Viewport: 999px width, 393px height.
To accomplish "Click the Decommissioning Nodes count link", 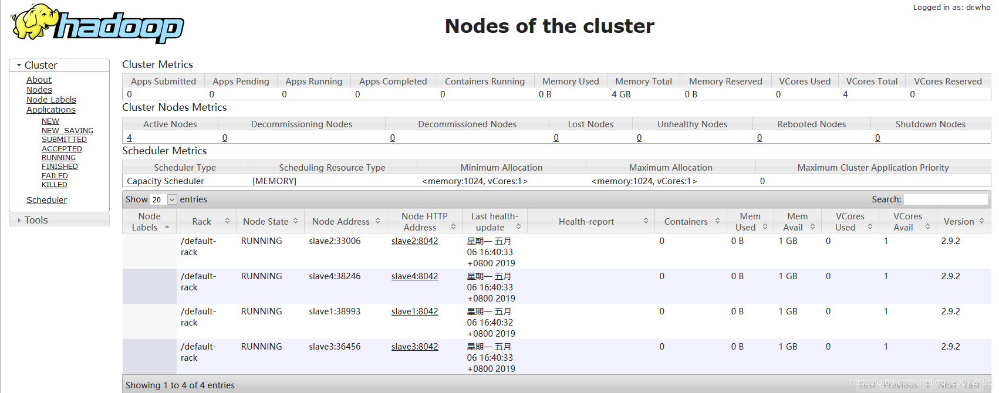I will pos(225,138).
